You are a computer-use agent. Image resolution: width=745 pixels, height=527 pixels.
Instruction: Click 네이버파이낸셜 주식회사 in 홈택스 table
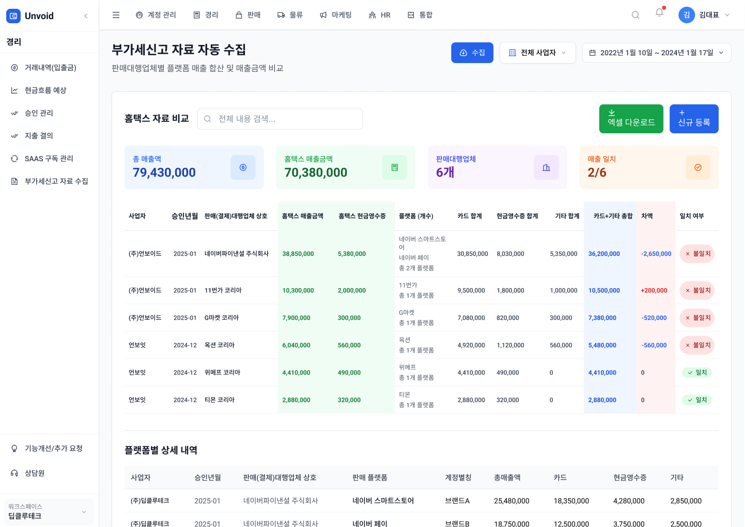point(237,254)
